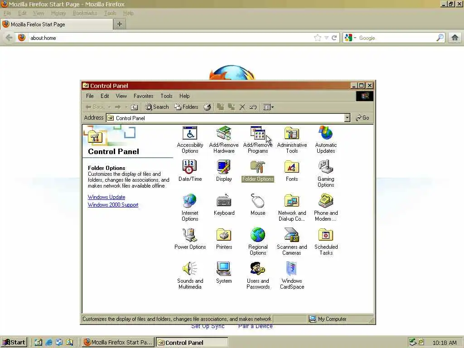Open Windows CardSpace applet
The width and height of the screenshot is (464, 348).
click(x=292, y=276)
